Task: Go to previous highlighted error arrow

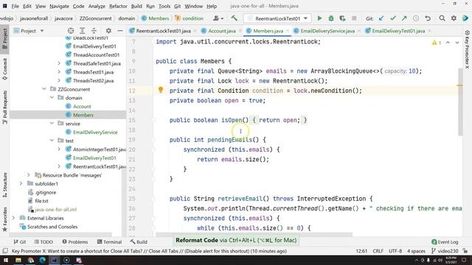Action: 448,43
